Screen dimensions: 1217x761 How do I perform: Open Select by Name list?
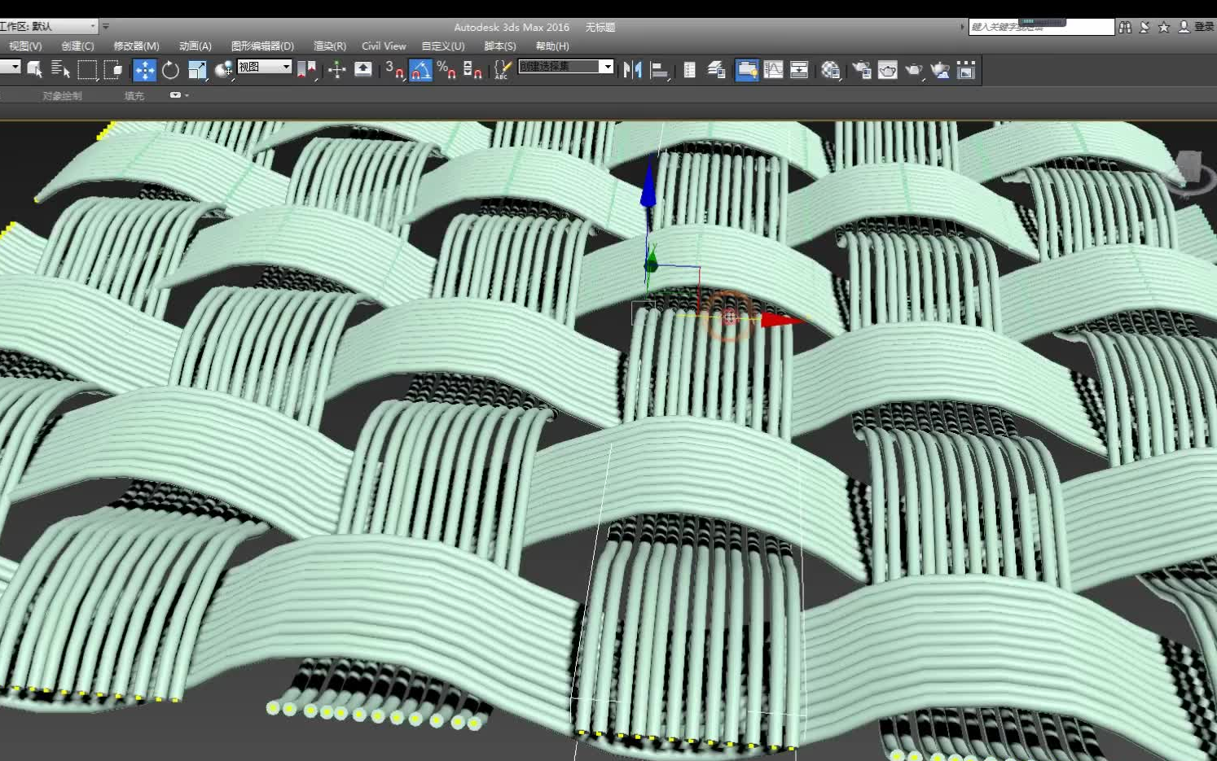click(x=60, y=70)
